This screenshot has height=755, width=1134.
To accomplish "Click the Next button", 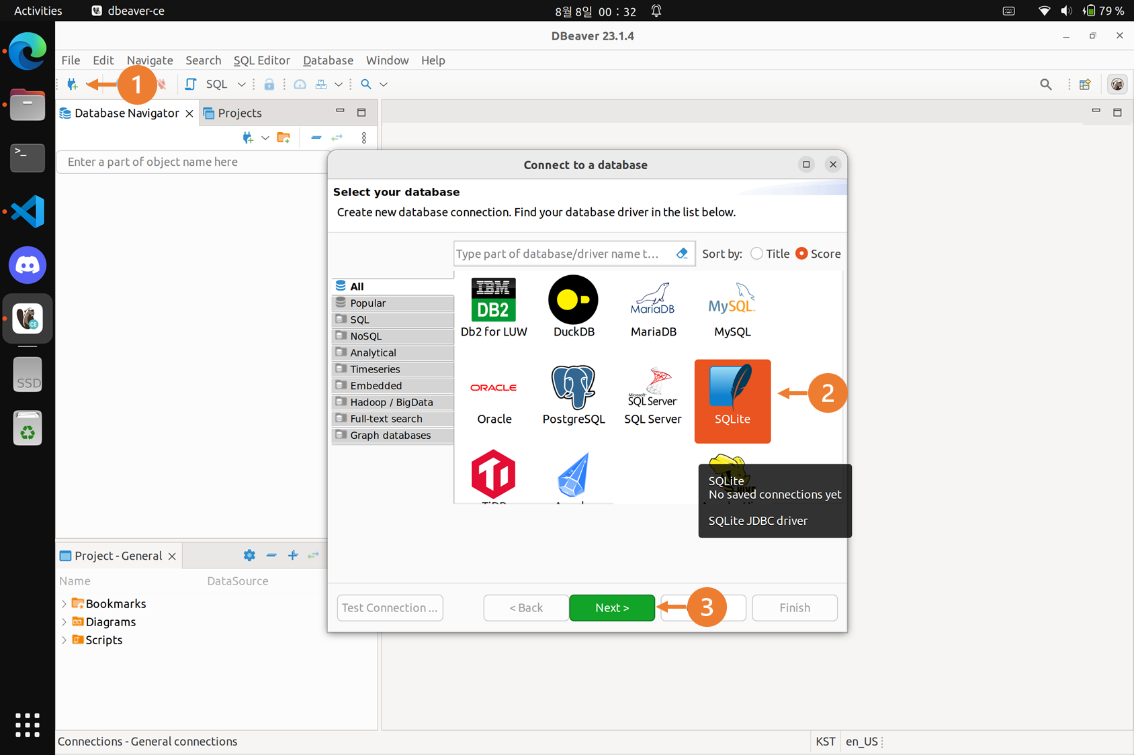I will (612, 607).
